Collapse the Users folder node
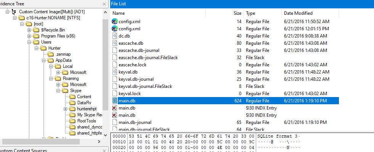The height and width of the screenshot is (152, 374). pyautogui.click(x=29, y=42)
